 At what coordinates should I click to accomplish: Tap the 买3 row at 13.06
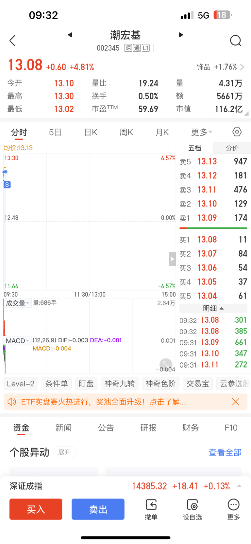[x=213, y=268]
